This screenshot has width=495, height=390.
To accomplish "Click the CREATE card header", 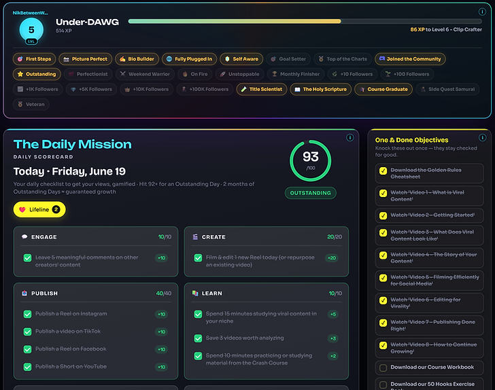I will (267, 237).
